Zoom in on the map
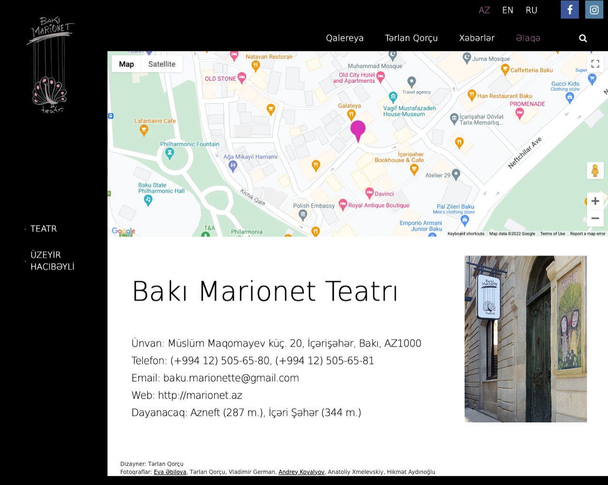The height and width of the screenshot is (485, 608). pos(595,201)
